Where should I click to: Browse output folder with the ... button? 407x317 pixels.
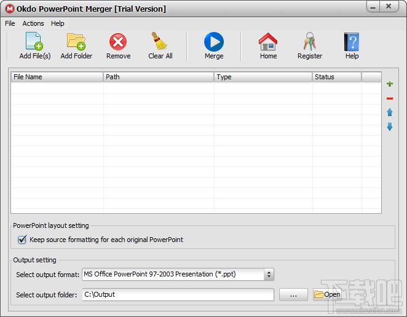pos(293,295)
